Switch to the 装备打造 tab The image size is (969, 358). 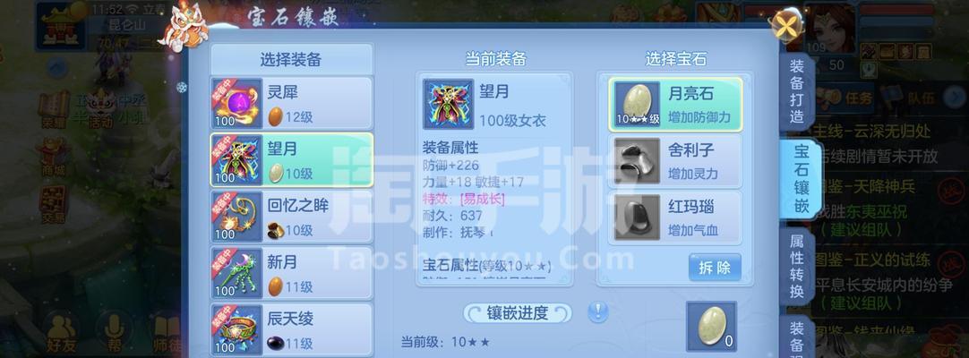pos(796,91)
